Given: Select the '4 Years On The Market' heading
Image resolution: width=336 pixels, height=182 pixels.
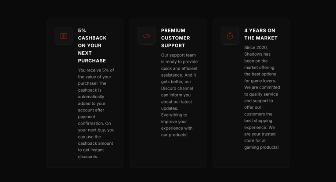Looking at the screenshot, I should (x=260, y=34).
